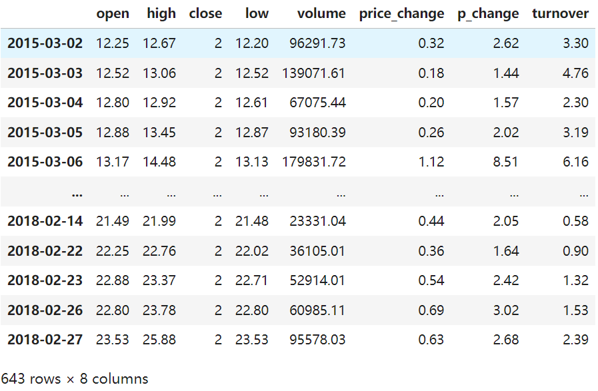Screen dimensions: 598x391
Task: Click the turnover value 6.16
Action: (x=575, y=162)
